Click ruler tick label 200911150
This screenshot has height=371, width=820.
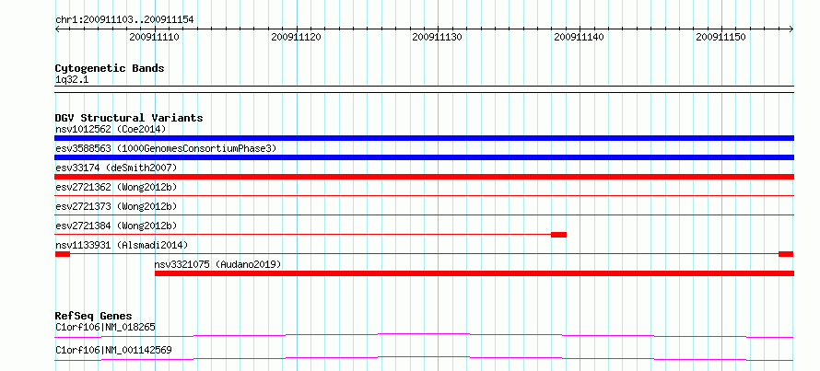pyautogui.click(x=720, y=38)
